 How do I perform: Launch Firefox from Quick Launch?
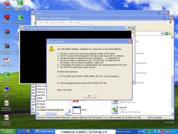[24, 131]
